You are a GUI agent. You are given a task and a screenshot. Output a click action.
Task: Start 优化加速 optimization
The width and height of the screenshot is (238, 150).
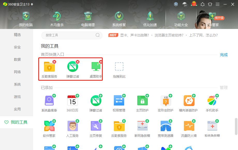click(x=150, y=18)
